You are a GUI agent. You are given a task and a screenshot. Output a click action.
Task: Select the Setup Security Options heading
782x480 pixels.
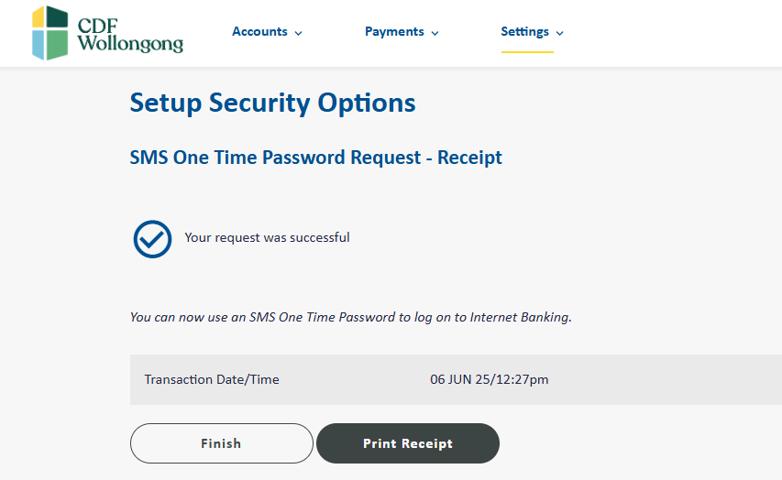coord(273,104)
